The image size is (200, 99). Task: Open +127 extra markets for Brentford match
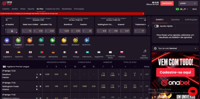[147, 74]
